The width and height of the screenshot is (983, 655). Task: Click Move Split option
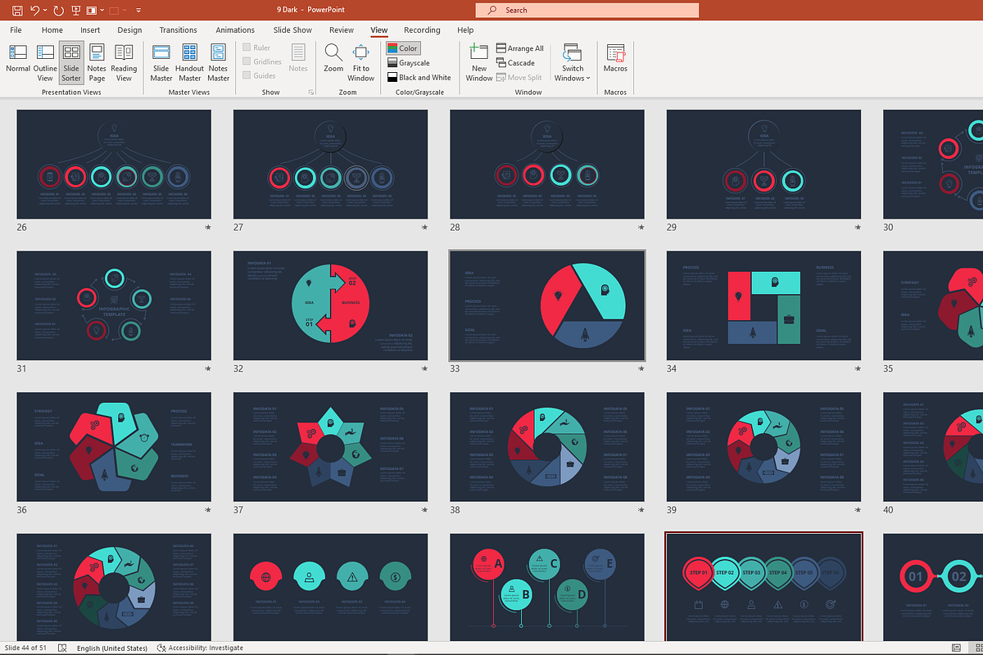(x=519, y=78)
